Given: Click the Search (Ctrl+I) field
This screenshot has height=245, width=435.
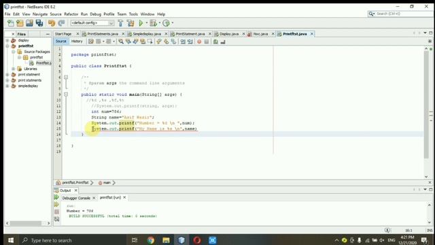Looking at the screenshot, I should (400, 14).
